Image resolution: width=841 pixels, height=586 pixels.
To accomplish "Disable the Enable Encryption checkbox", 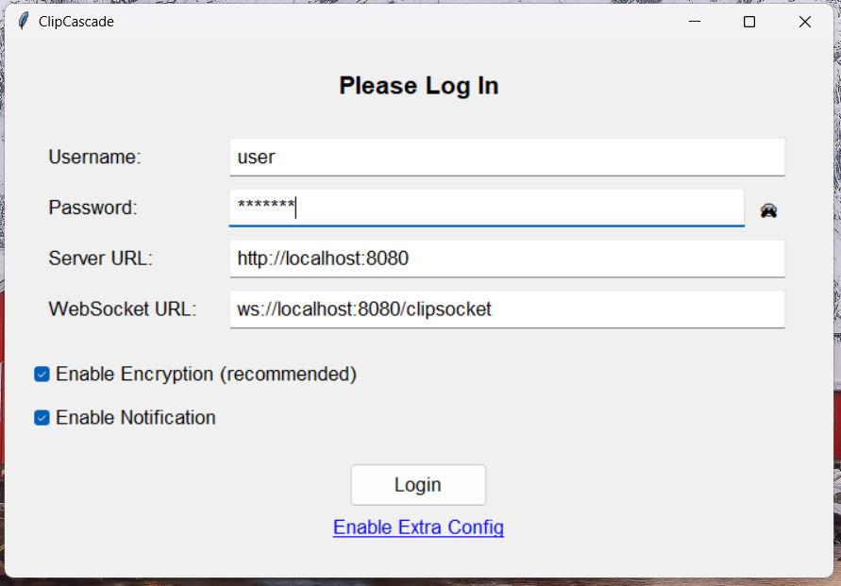I will (x=42, y=375).
